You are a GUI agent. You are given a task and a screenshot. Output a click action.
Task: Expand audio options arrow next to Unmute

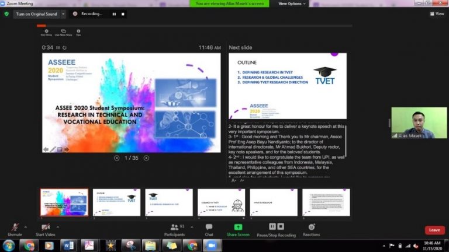(x=26, y=228)
